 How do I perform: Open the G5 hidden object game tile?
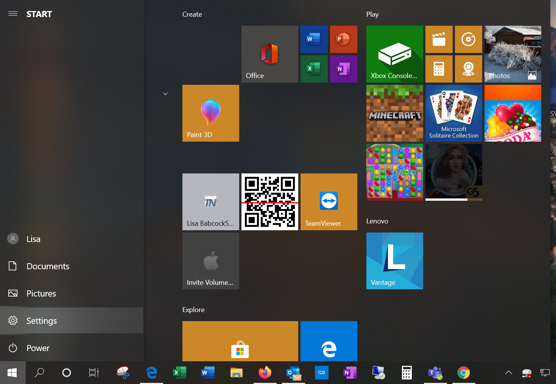(x=453, y=172)
